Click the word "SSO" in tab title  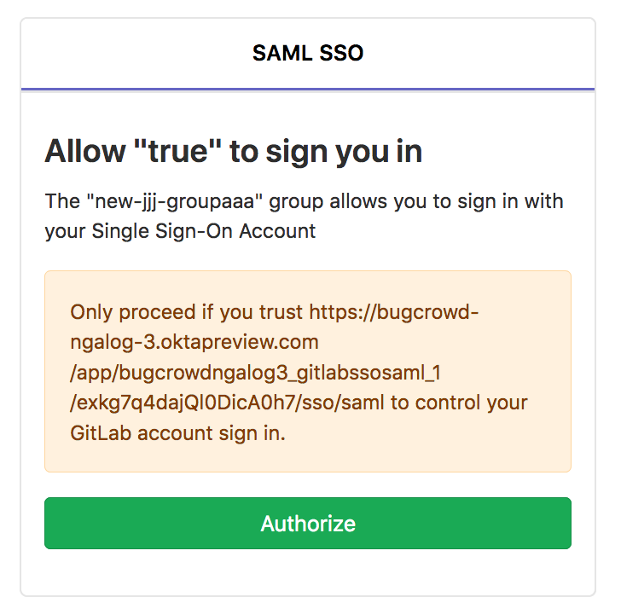point(341,53)
